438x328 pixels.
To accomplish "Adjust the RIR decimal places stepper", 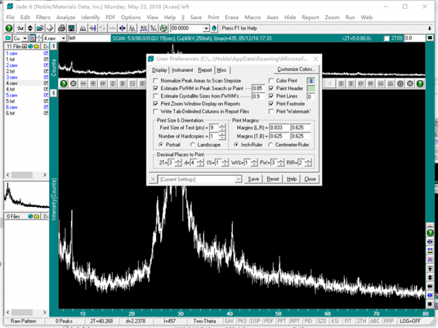I will (308, 163).
